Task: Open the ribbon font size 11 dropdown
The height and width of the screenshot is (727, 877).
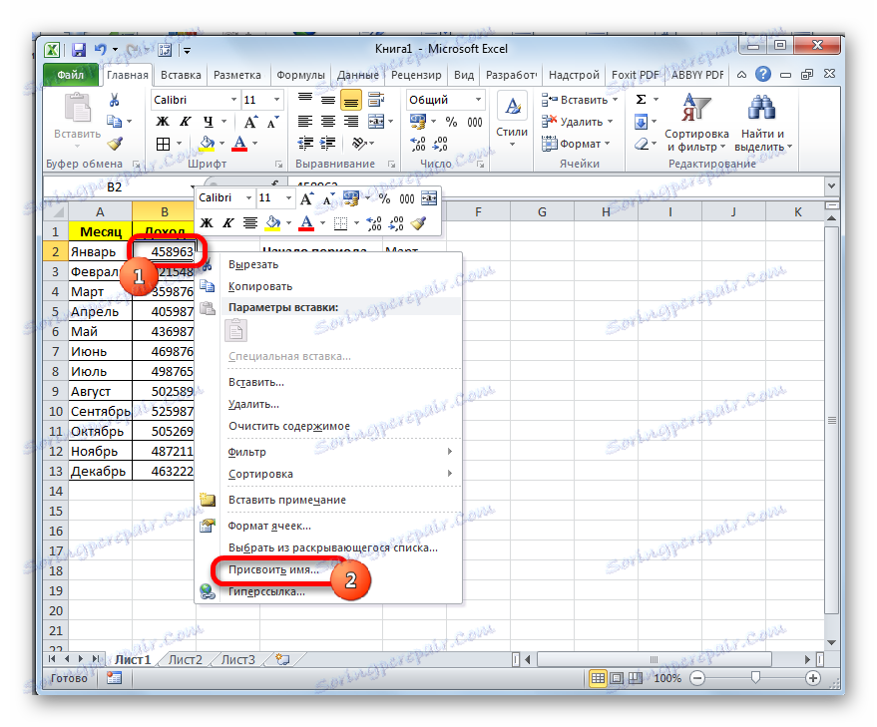Action: tap(276, 100)
